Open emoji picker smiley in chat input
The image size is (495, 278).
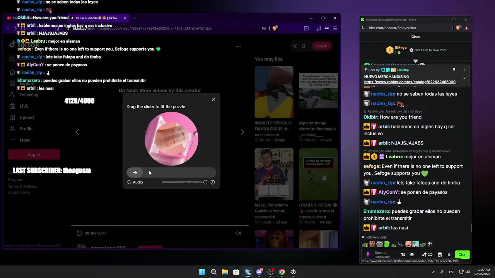(412, 254)
